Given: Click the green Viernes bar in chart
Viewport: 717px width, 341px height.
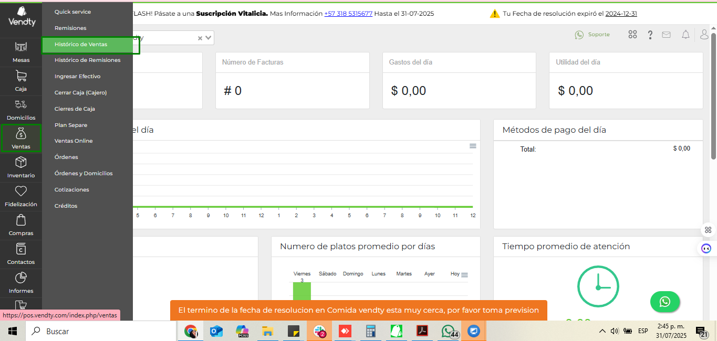Looking at the screenshot, I should (x=302, y=291).
